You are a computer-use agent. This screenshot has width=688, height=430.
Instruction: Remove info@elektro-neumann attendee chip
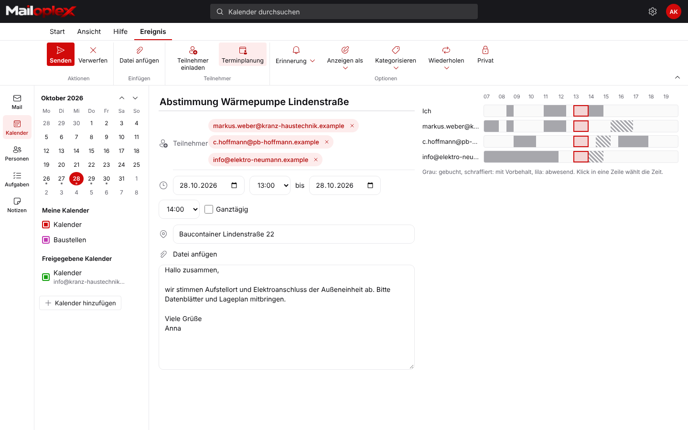[316, 160]
